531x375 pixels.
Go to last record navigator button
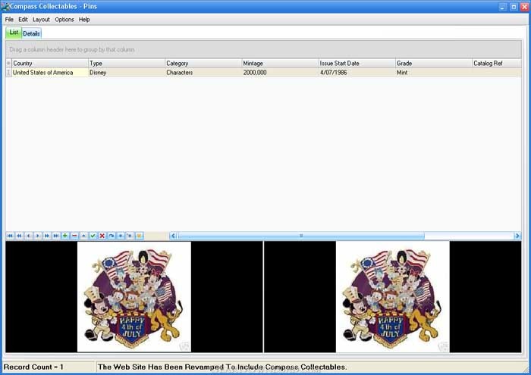(56, 236)
